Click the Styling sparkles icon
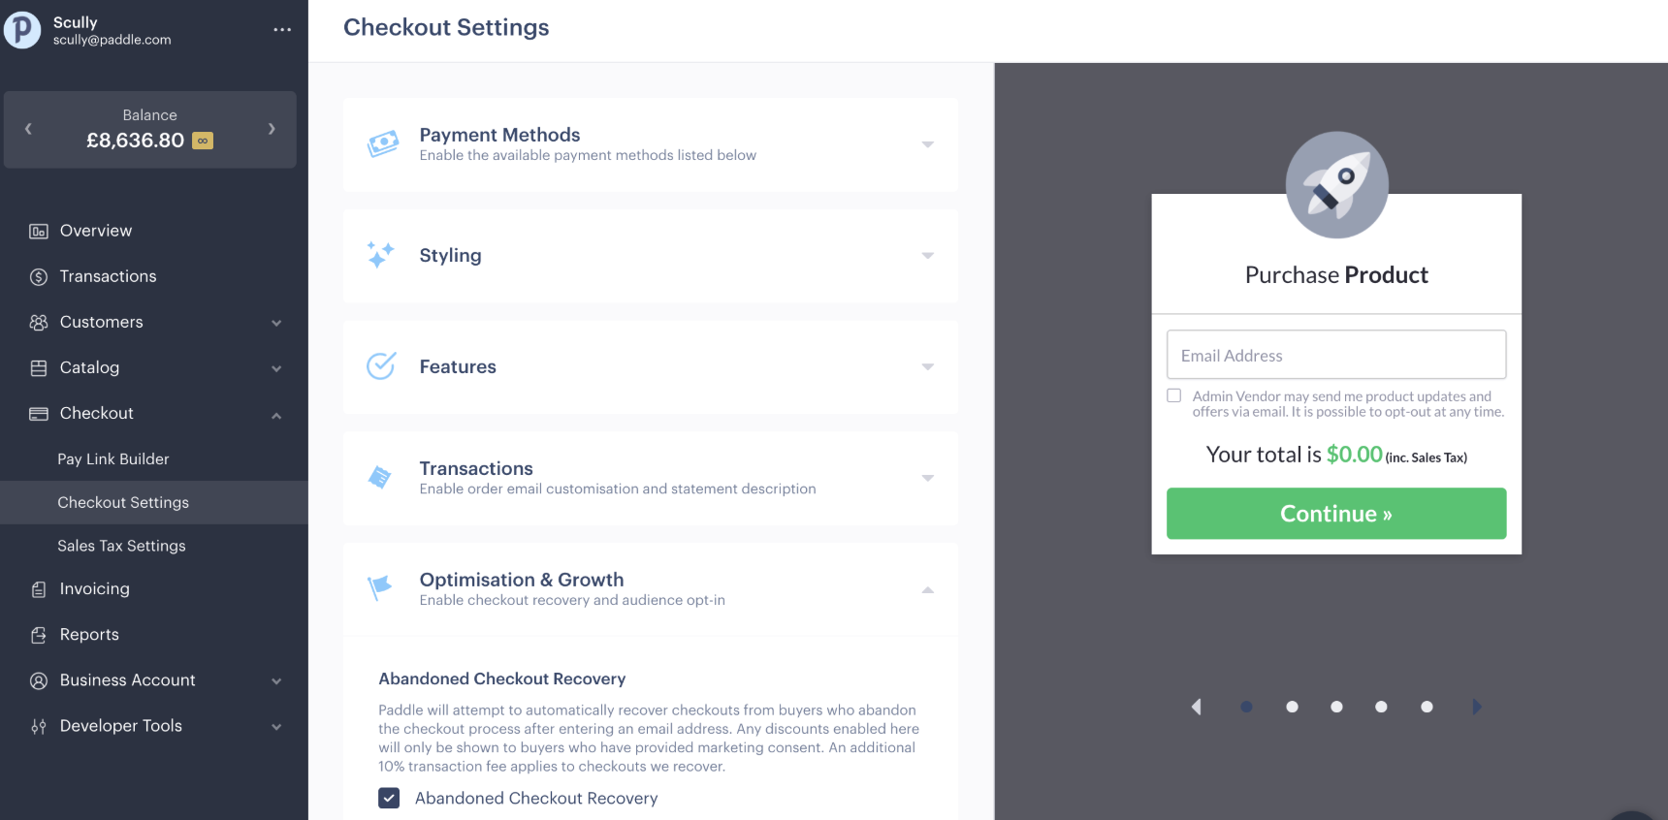1668x820 pixels. 380,255
